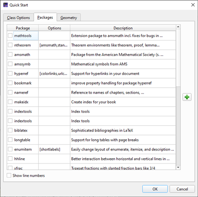Tick the makeidx package checkbox

pyautogui.click(x=10, y=102)
